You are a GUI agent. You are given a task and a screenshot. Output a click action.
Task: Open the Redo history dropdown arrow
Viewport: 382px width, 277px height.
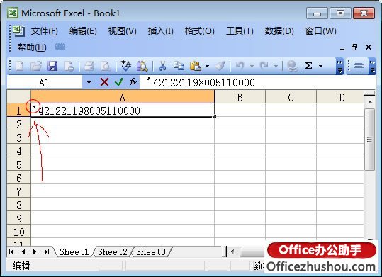tap(276, 66)
